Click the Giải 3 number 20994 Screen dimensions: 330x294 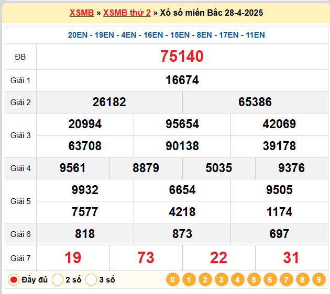click(85, 124)
